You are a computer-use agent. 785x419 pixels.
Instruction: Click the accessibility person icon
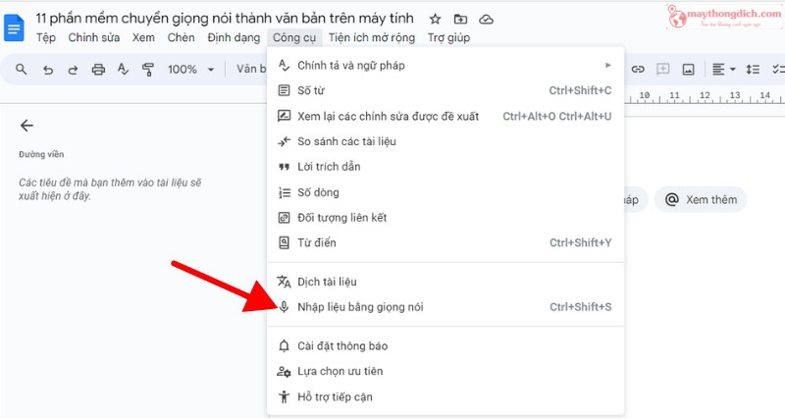coord(284,397)
